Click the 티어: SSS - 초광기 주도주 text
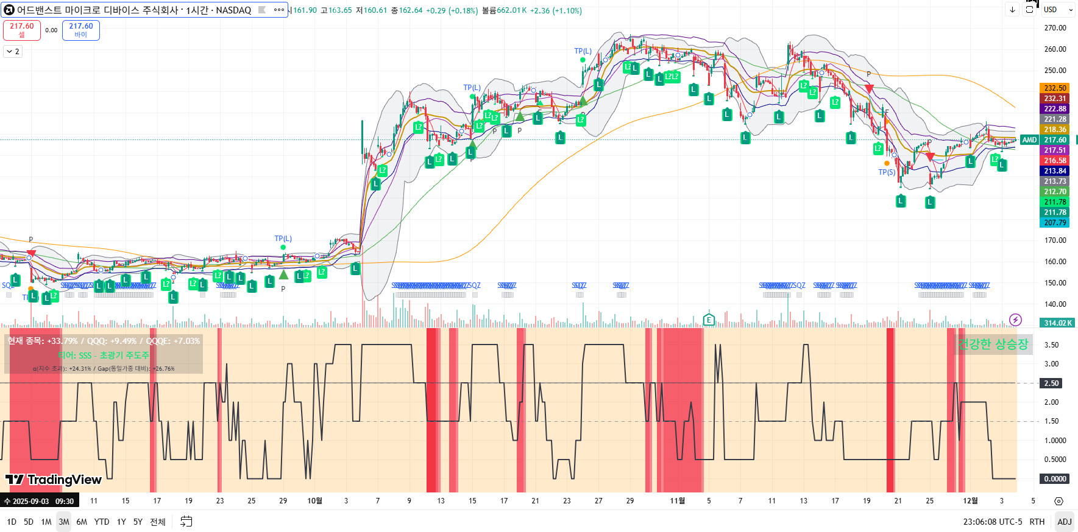The image size is (1078, 532). 104,355
